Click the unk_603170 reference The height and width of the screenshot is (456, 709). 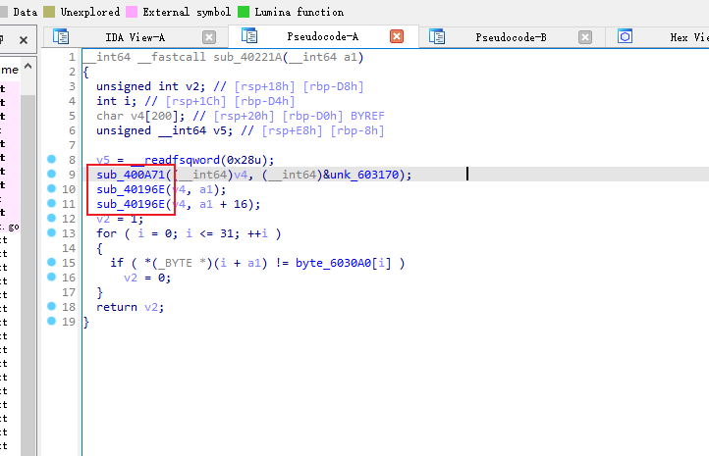[x=364, y=175]
